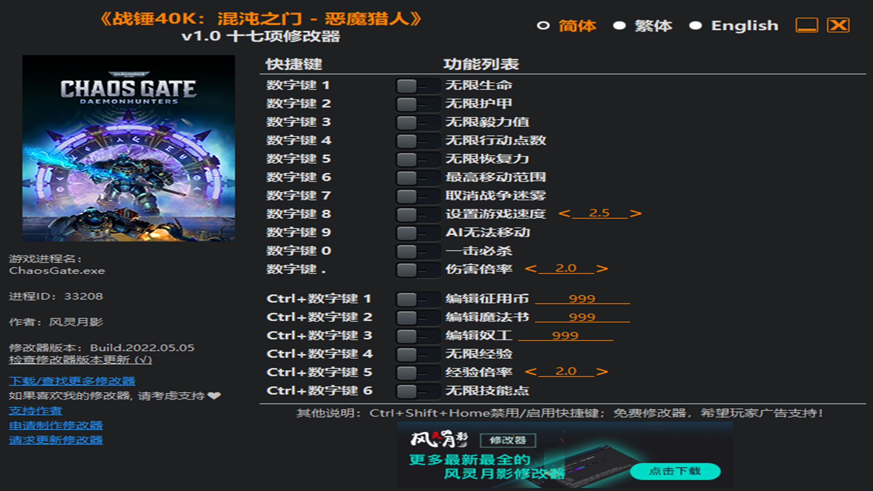Screen dimensions: 873x491
Task: Select Traditional Chinese (繁体) language option
Action: pos(619,25)
